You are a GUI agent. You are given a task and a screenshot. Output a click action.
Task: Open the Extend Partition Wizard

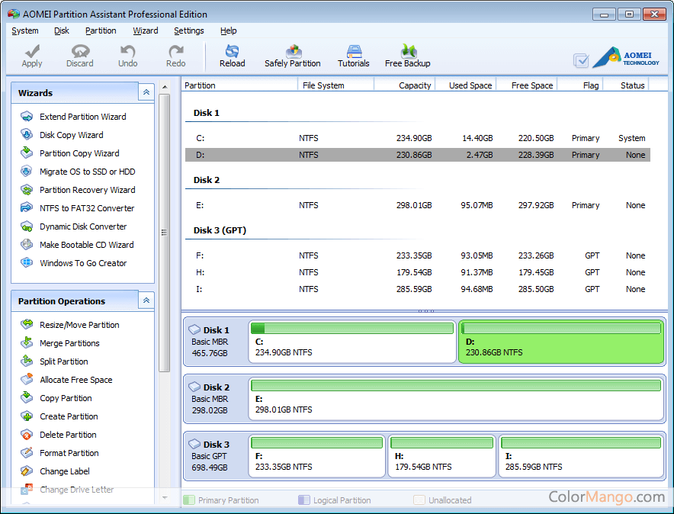point(82,117)
